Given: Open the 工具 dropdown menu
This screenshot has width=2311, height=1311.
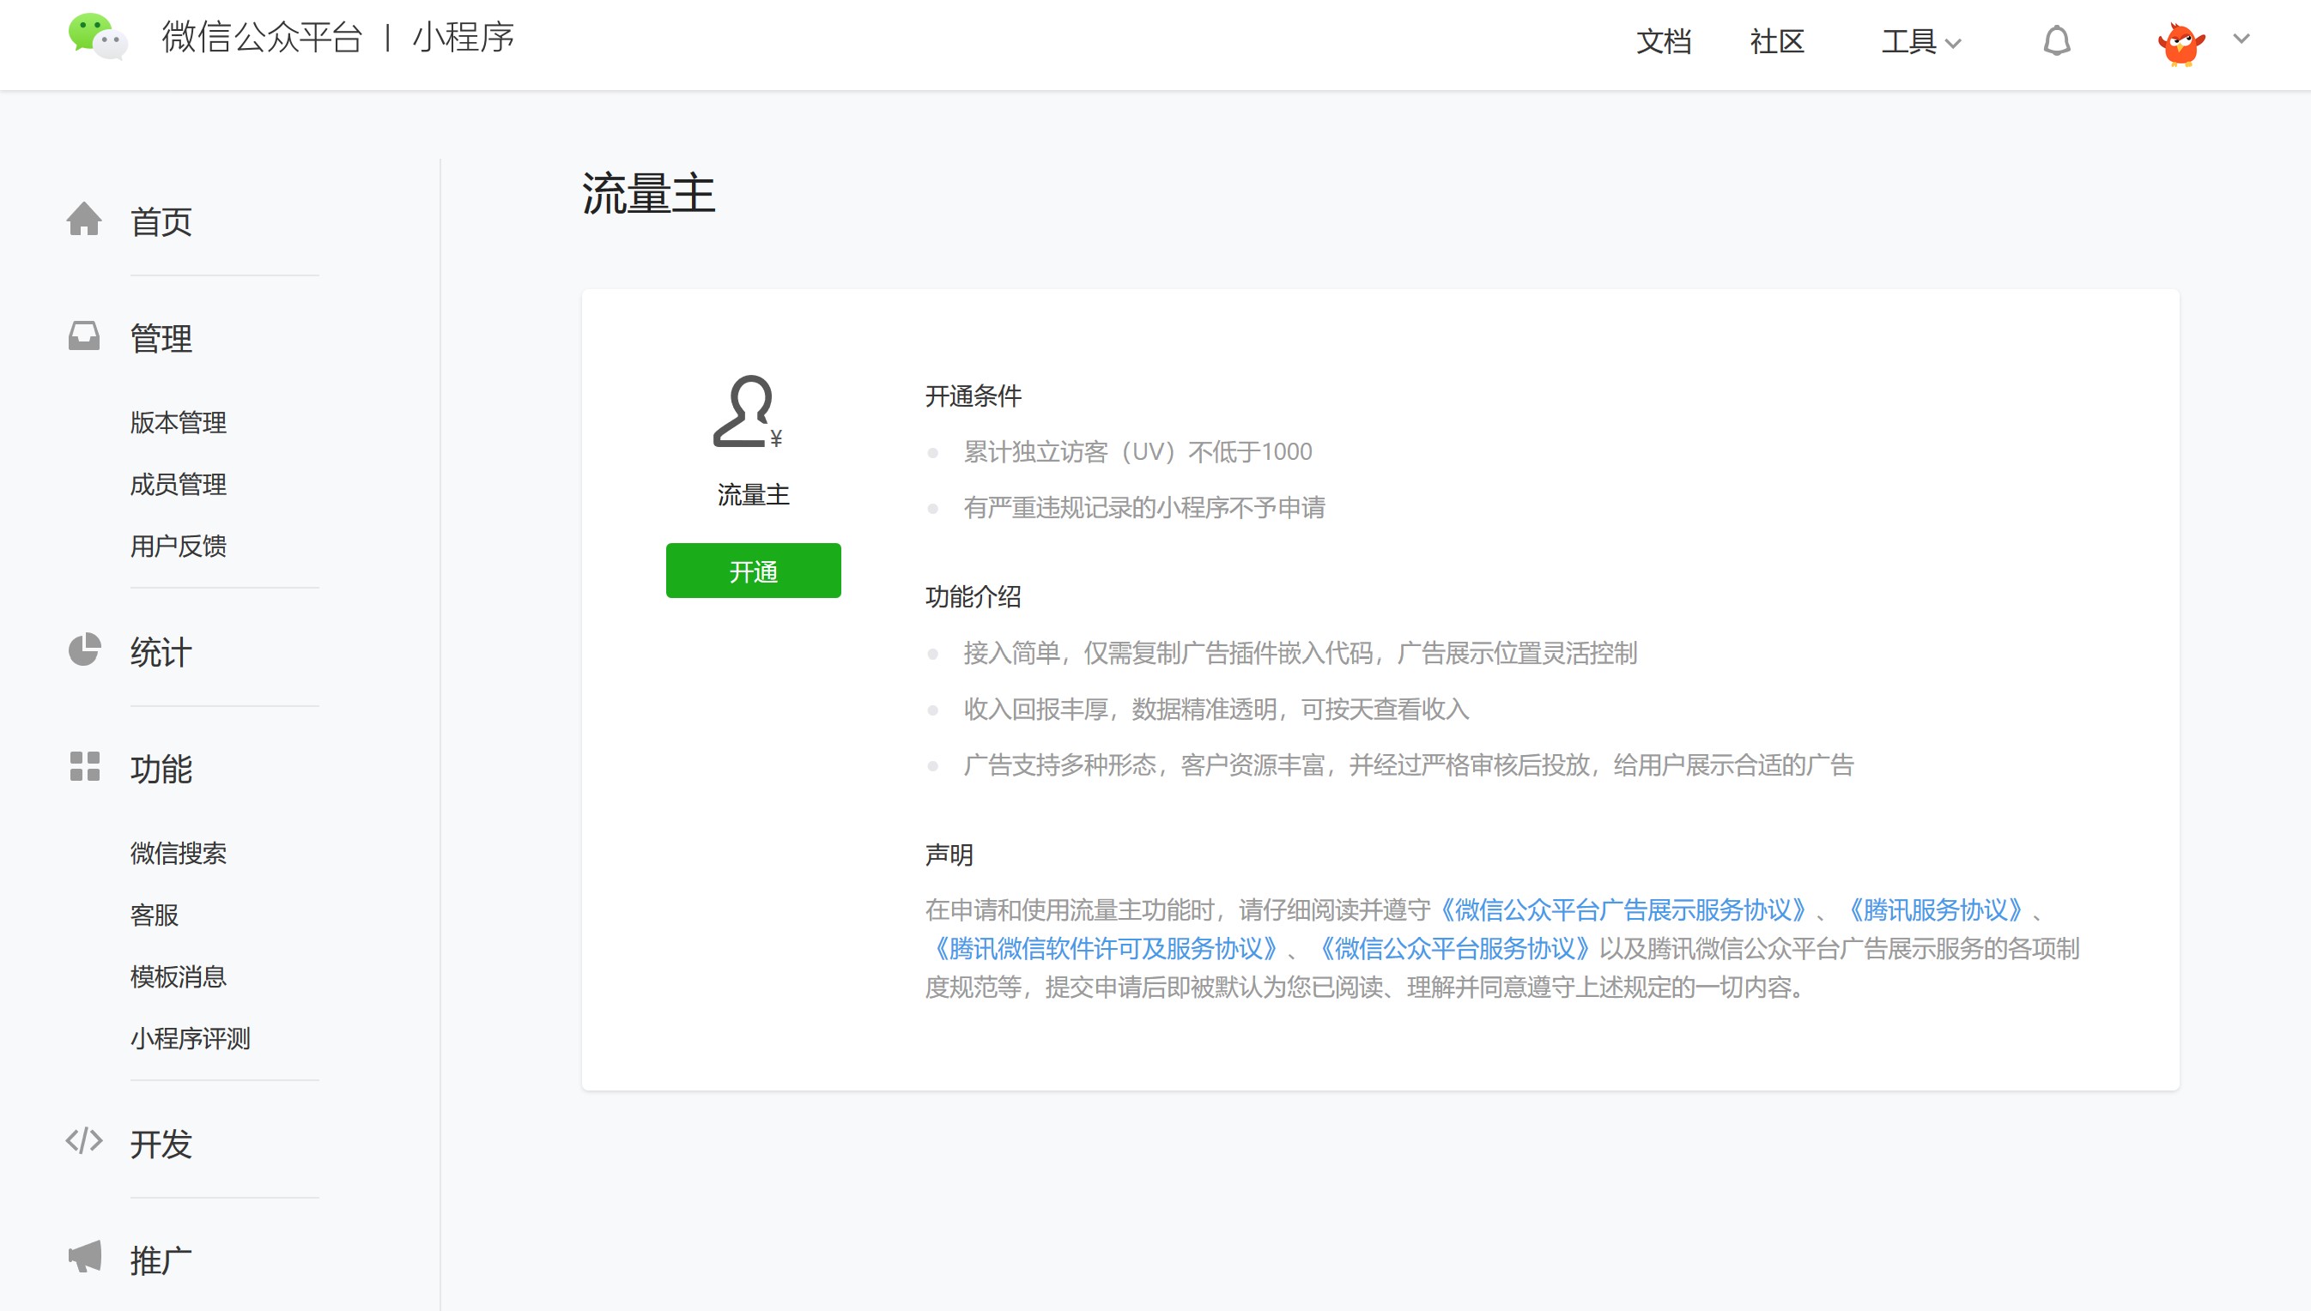Looking at the screenshot, I should [x=1920, y=41].
